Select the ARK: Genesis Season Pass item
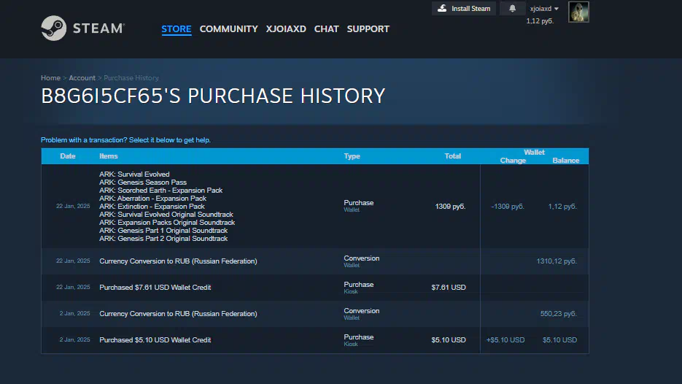The height and width of the screenshot is (384, 682). tap(143, 182)
